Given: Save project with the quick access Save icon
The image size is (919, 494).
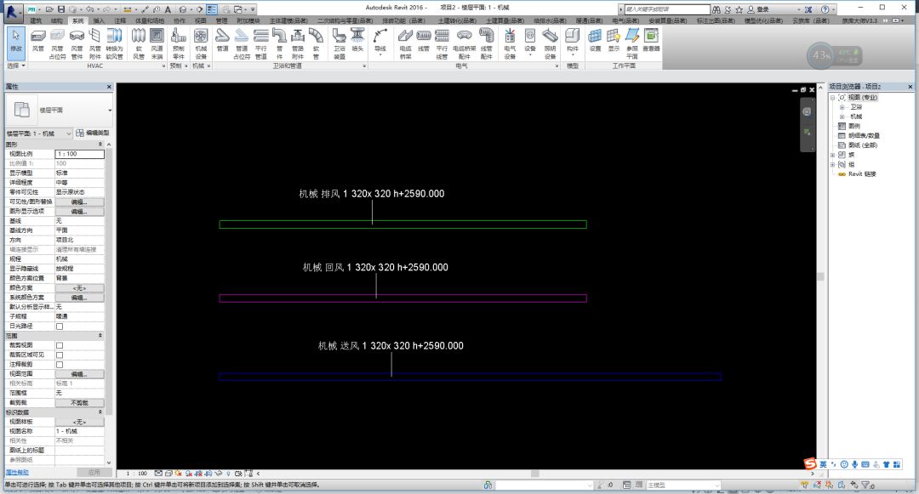Looking at the screenshot, I should coord(61,9).
